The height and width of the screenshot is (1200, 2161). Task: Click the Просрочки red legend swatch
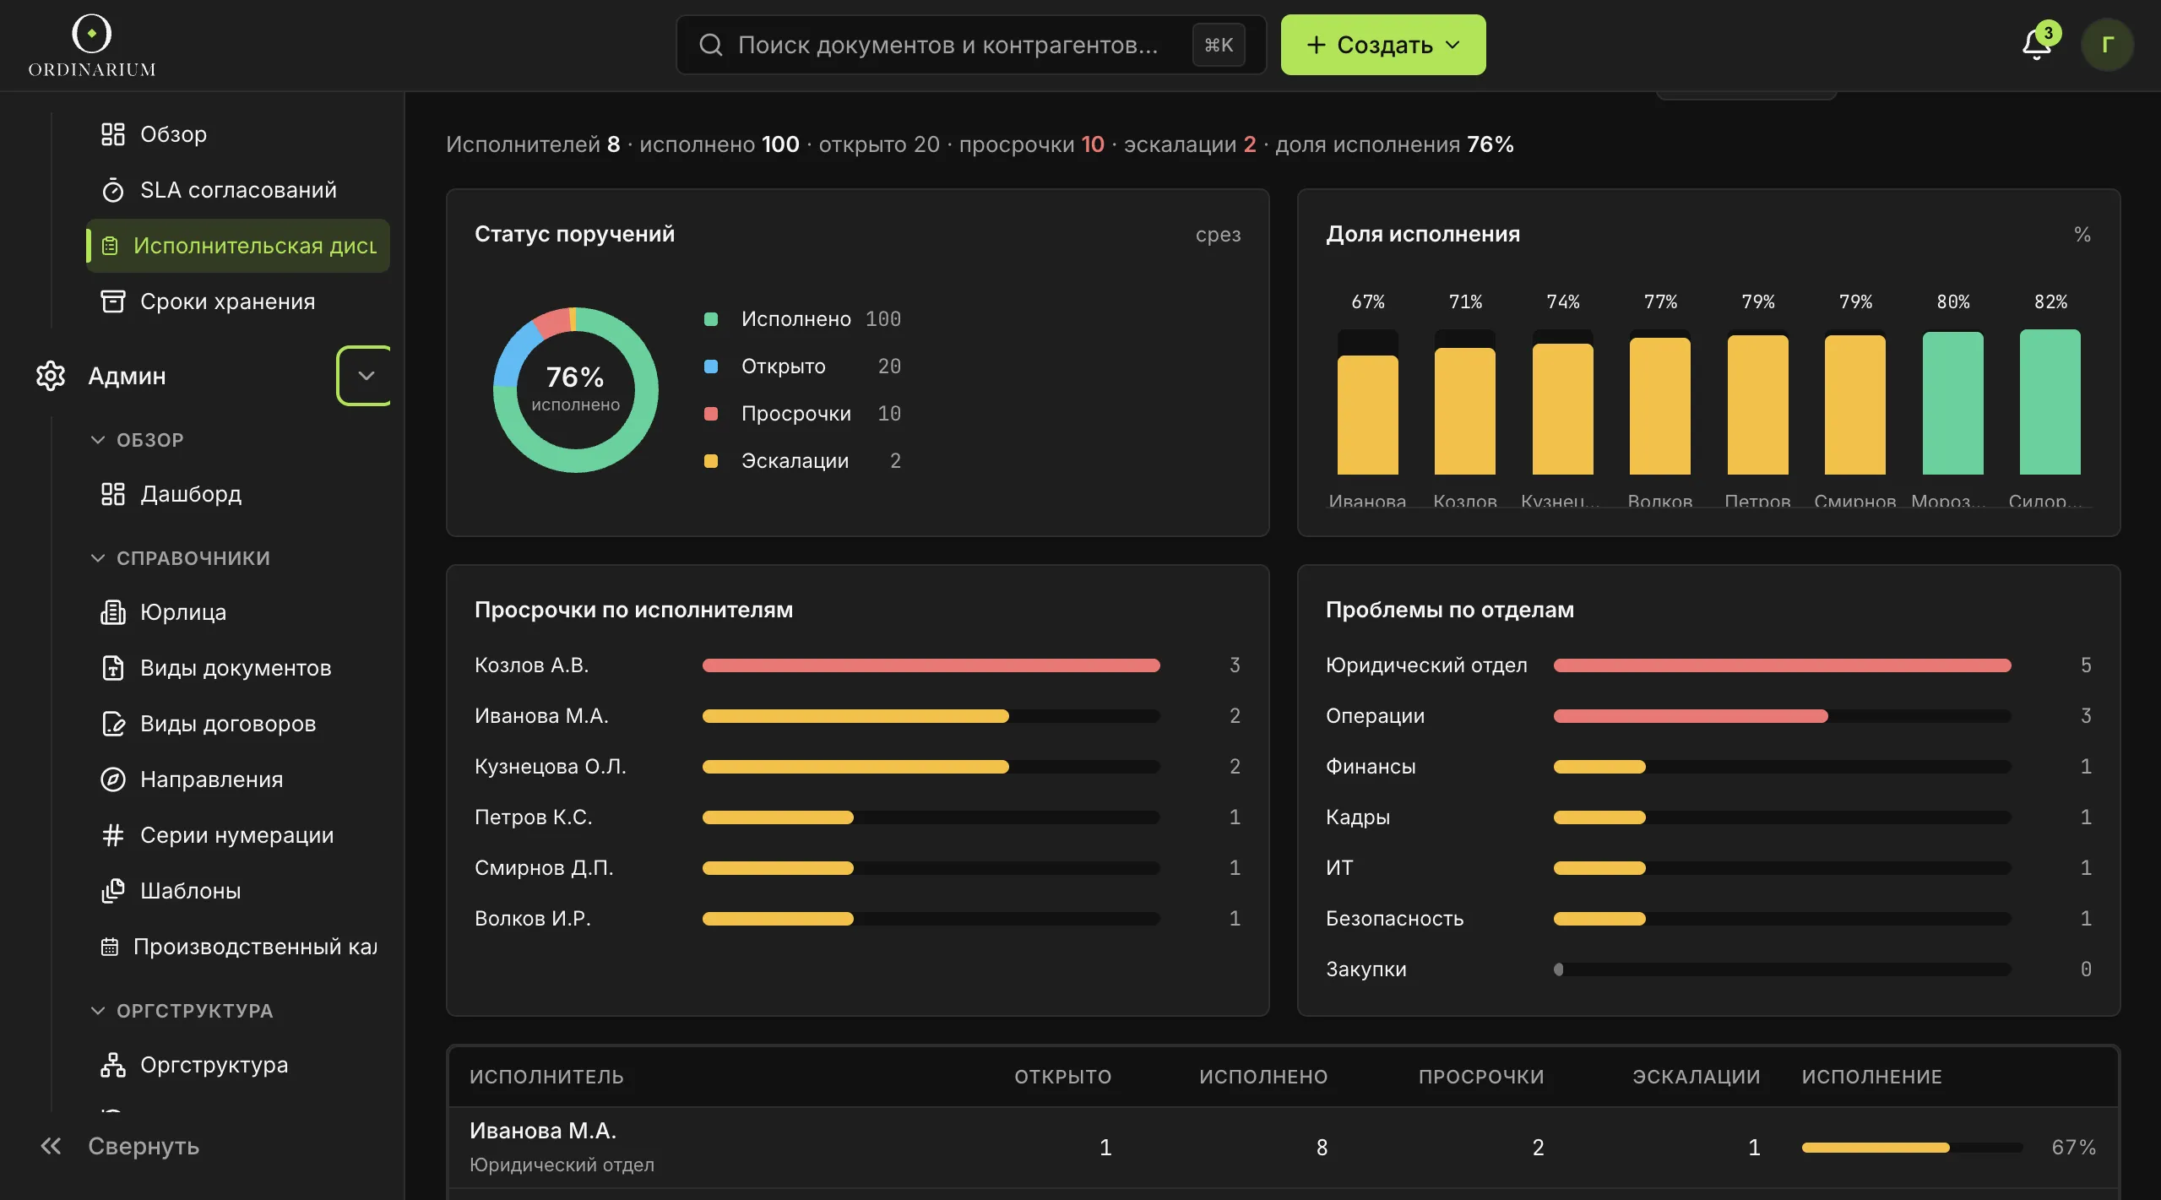711,414
